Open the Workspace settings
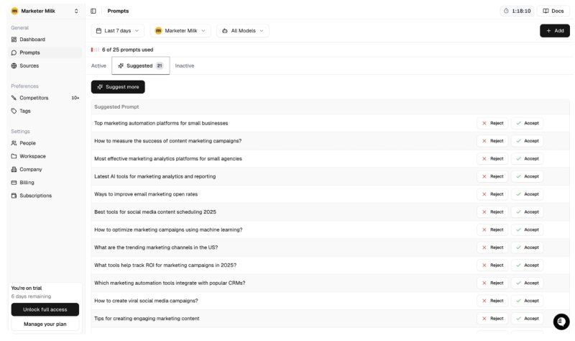Viewport: 575px width, 341px height. click(x=32, y=156)
